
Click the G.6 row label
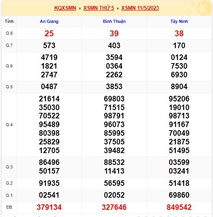[9, 66]
